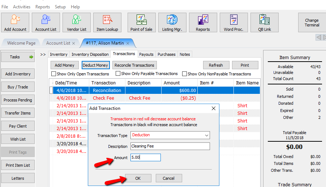This screenshot has width=326, height=187.
Task: Switch to the Welcome Page tab
Action: [21, 43]
